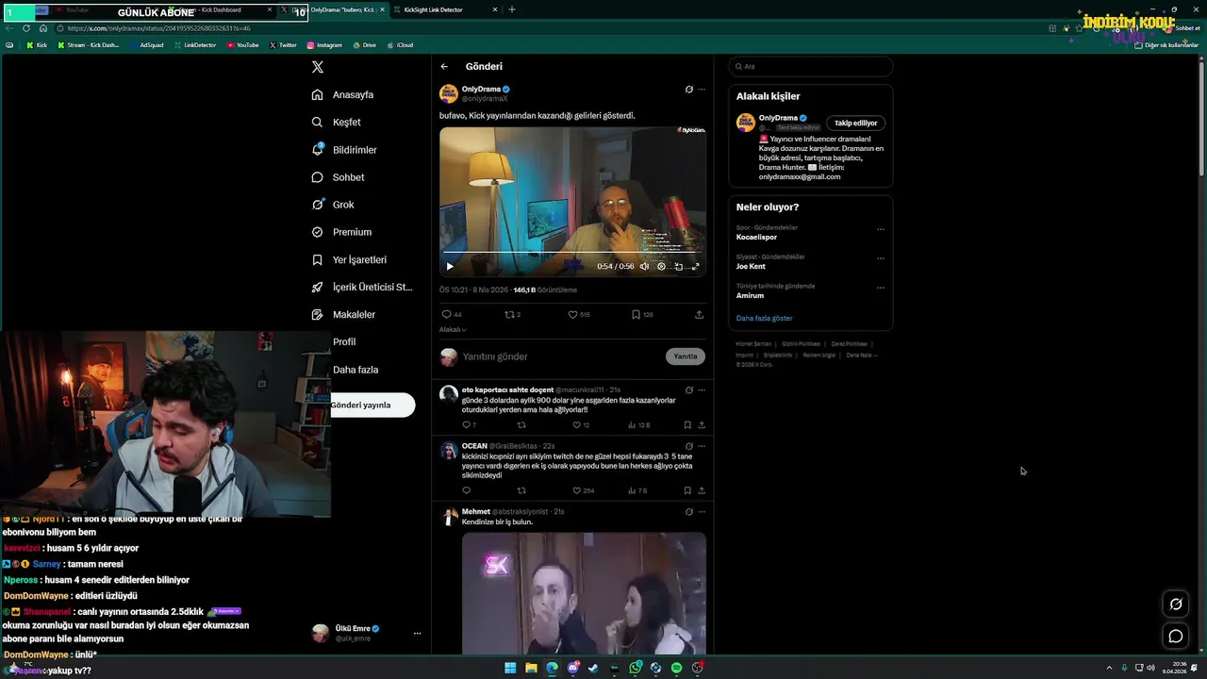
Task: Open Daha fazla menu
Action: [355, 370]
